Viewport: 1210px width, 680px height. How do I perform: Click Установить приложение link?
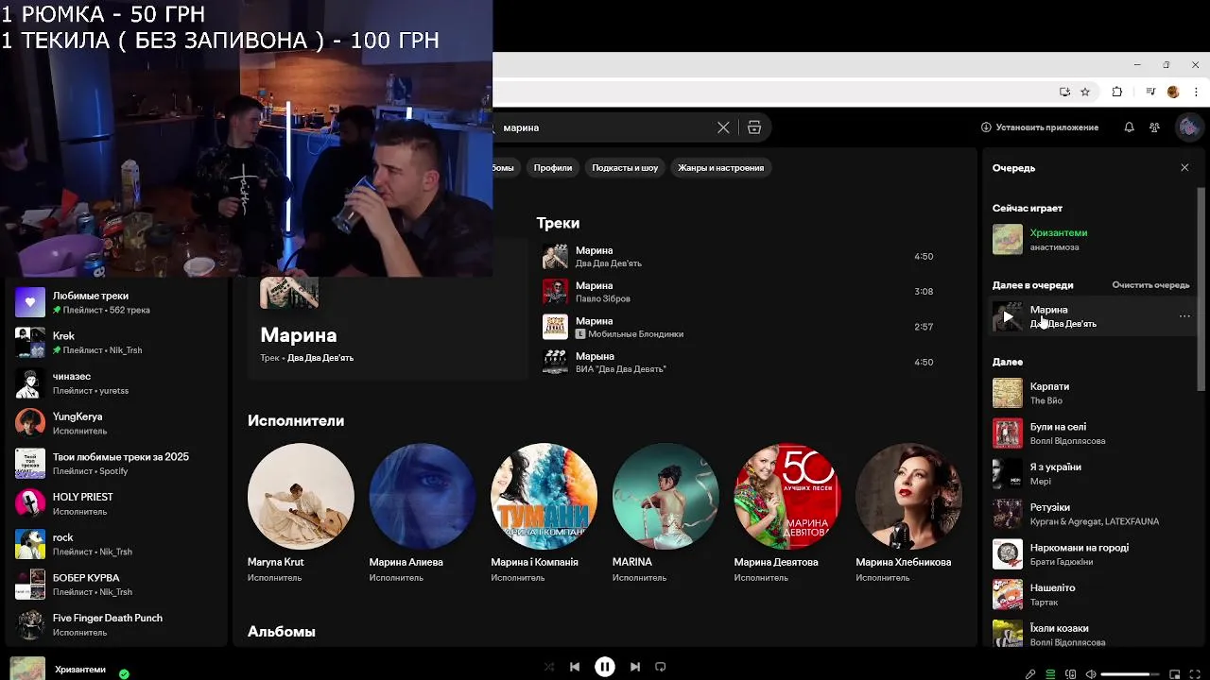(x=1040, y=127)
